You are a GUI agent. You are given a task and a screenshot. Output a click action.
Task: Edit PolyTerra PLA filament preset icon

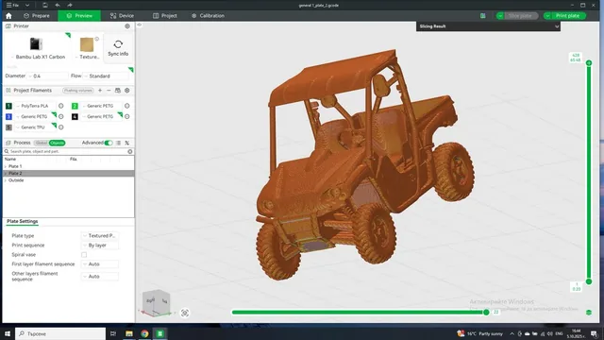(60, 106)
